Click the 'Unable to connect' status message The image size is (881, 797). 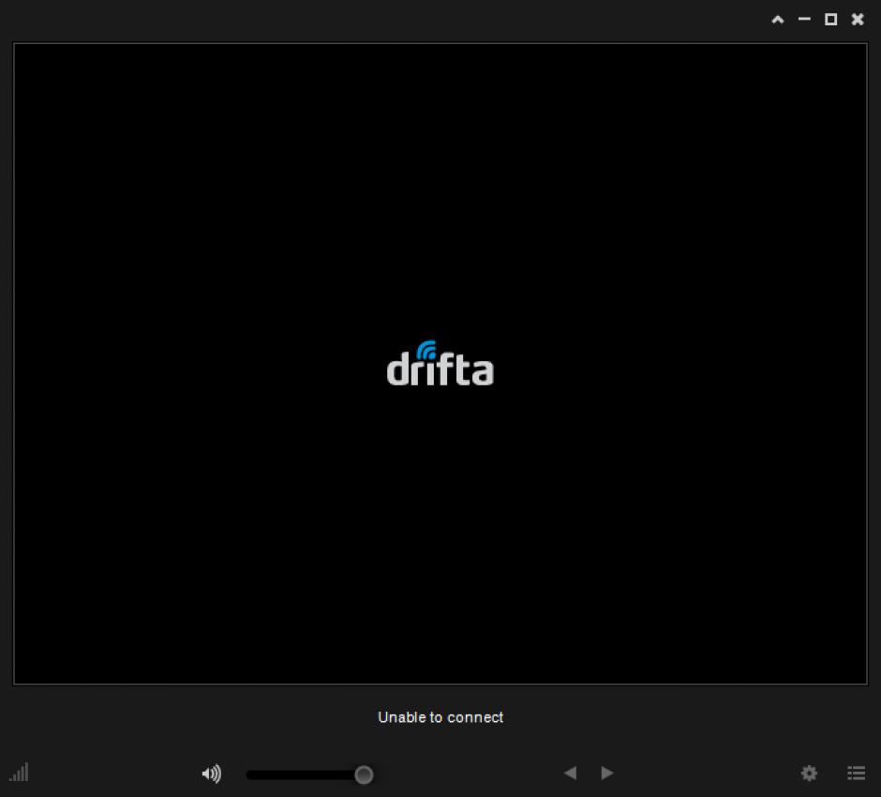tap(440, 717)
